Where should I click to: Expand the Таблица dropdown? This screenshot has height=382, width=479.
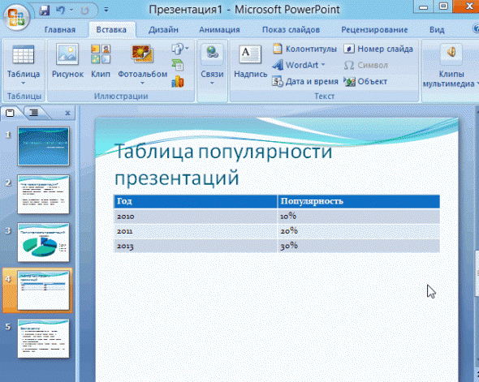pyautogui.click(x=24, y=83)
